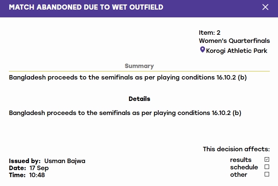Viewport: 278px width, 186px height.
Task: Click the This decision affects heading
Action: pyautogui.click(x=236, y=149)
